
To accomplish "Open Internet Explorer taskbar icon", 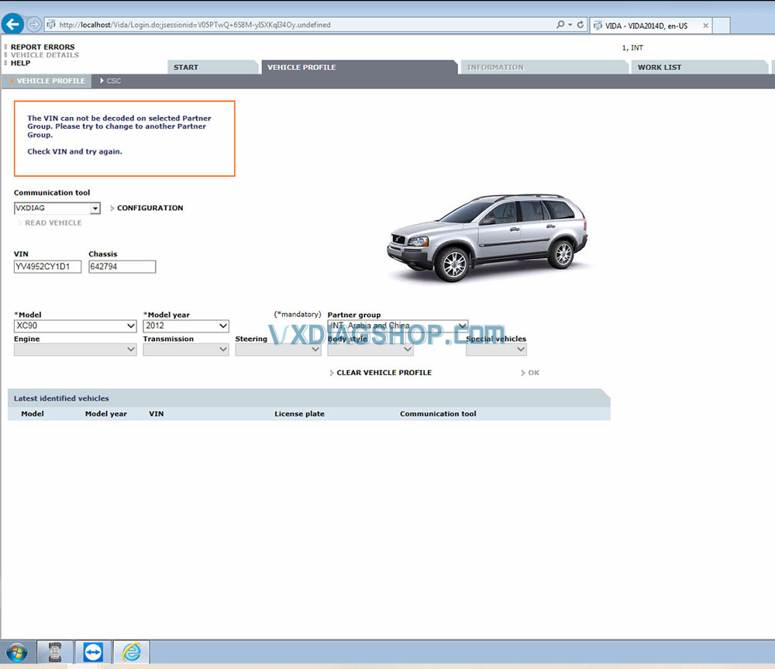I will pos(131,653).
